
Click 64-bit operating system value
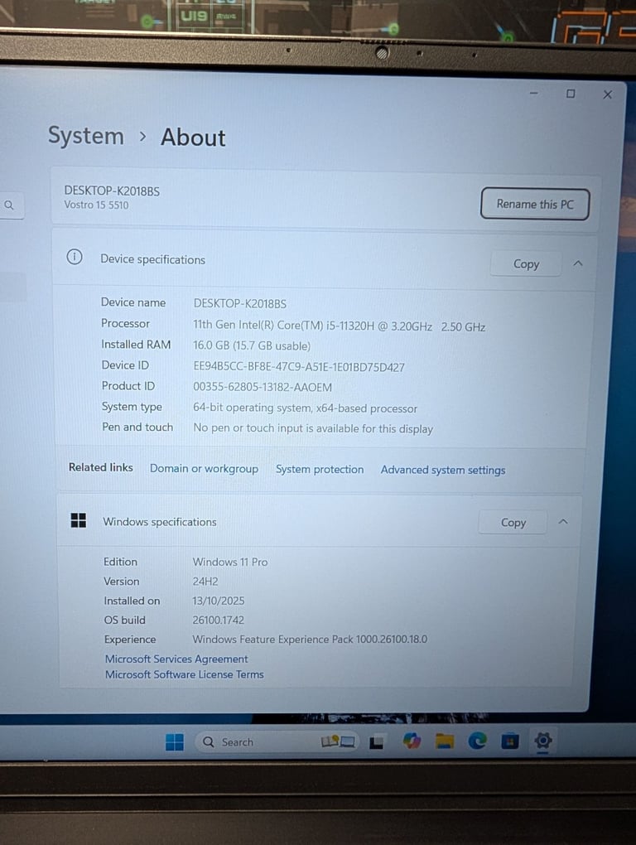pos(305,408)
